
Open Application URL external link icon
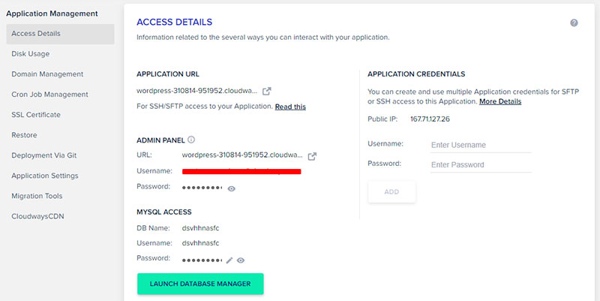[266, 91]
